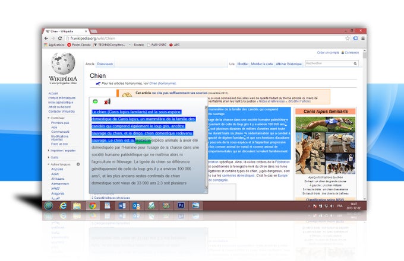Click the address bar URL field
The width and height of the screenshot is (404, 261).
click(204, 39)
